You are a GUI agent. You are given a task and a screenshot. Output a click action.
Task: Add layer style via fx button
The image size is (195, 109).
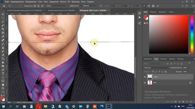point(172,102)
